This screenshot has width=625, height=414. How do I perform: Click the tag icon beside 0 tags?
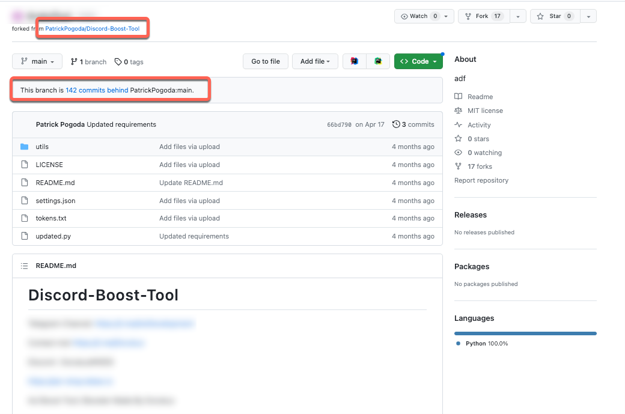click(118, 62)
